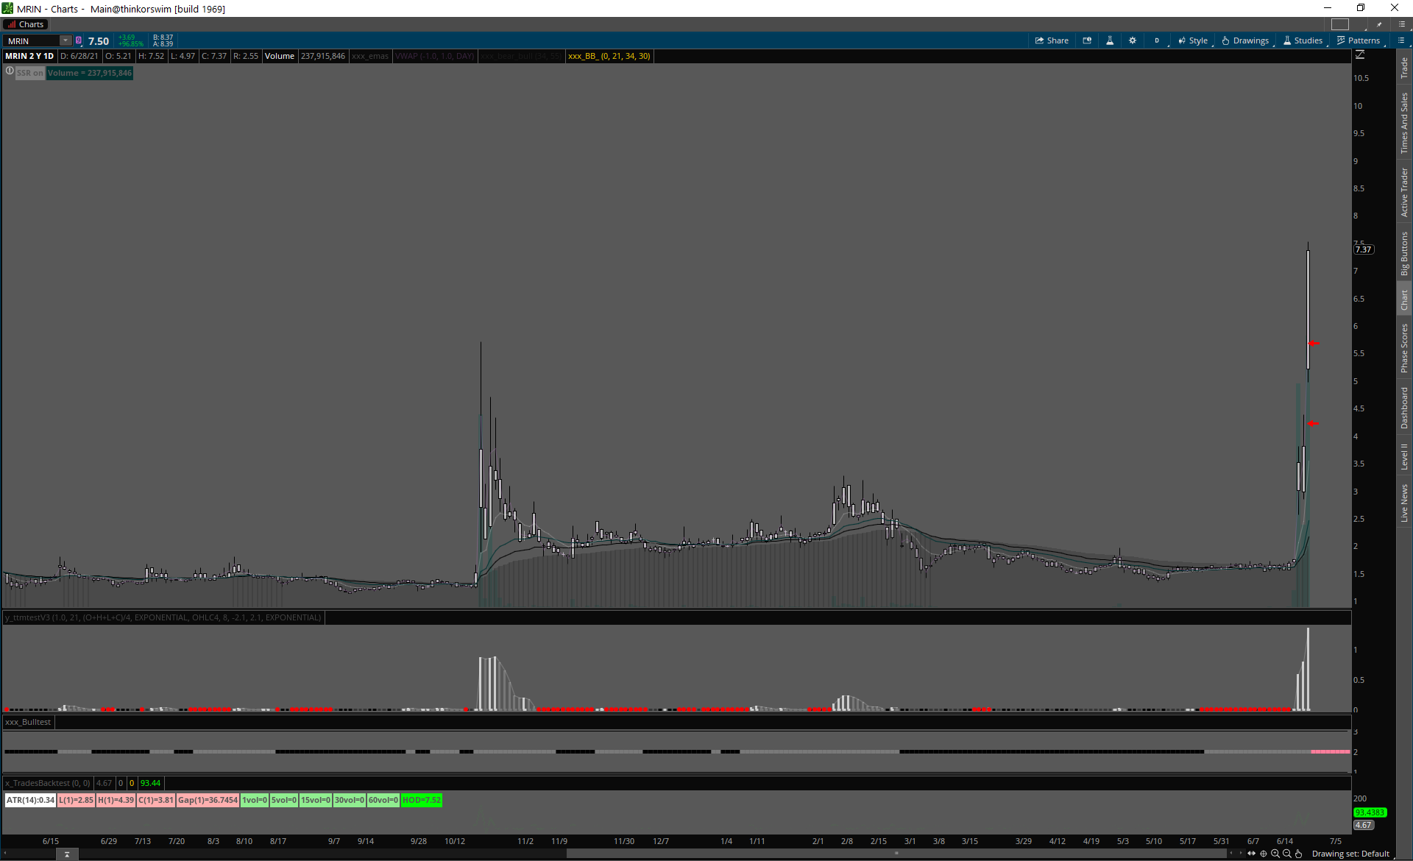The image size is (1413, 861).
Task: Click the chart info circle icon beside SSR
Action: tap(10, 71)
